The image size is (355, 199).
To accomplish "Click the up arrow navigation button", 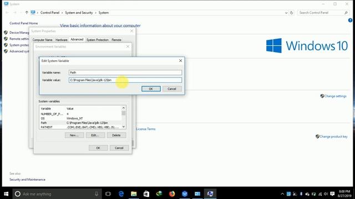I will tap(27, 13).
